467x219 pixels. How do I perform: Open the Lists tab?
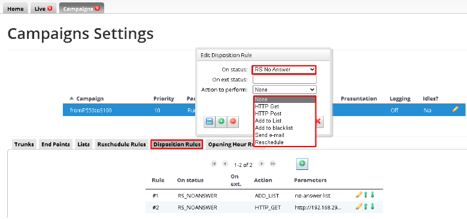(84, 144)
